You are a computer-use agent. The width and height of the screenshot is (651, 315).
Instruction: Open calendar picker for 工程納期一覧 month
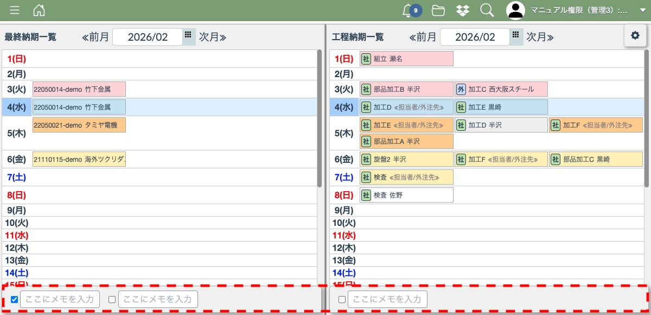[516, 35]
